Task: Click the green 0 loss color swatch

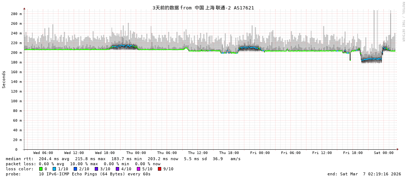Action: 41,169
